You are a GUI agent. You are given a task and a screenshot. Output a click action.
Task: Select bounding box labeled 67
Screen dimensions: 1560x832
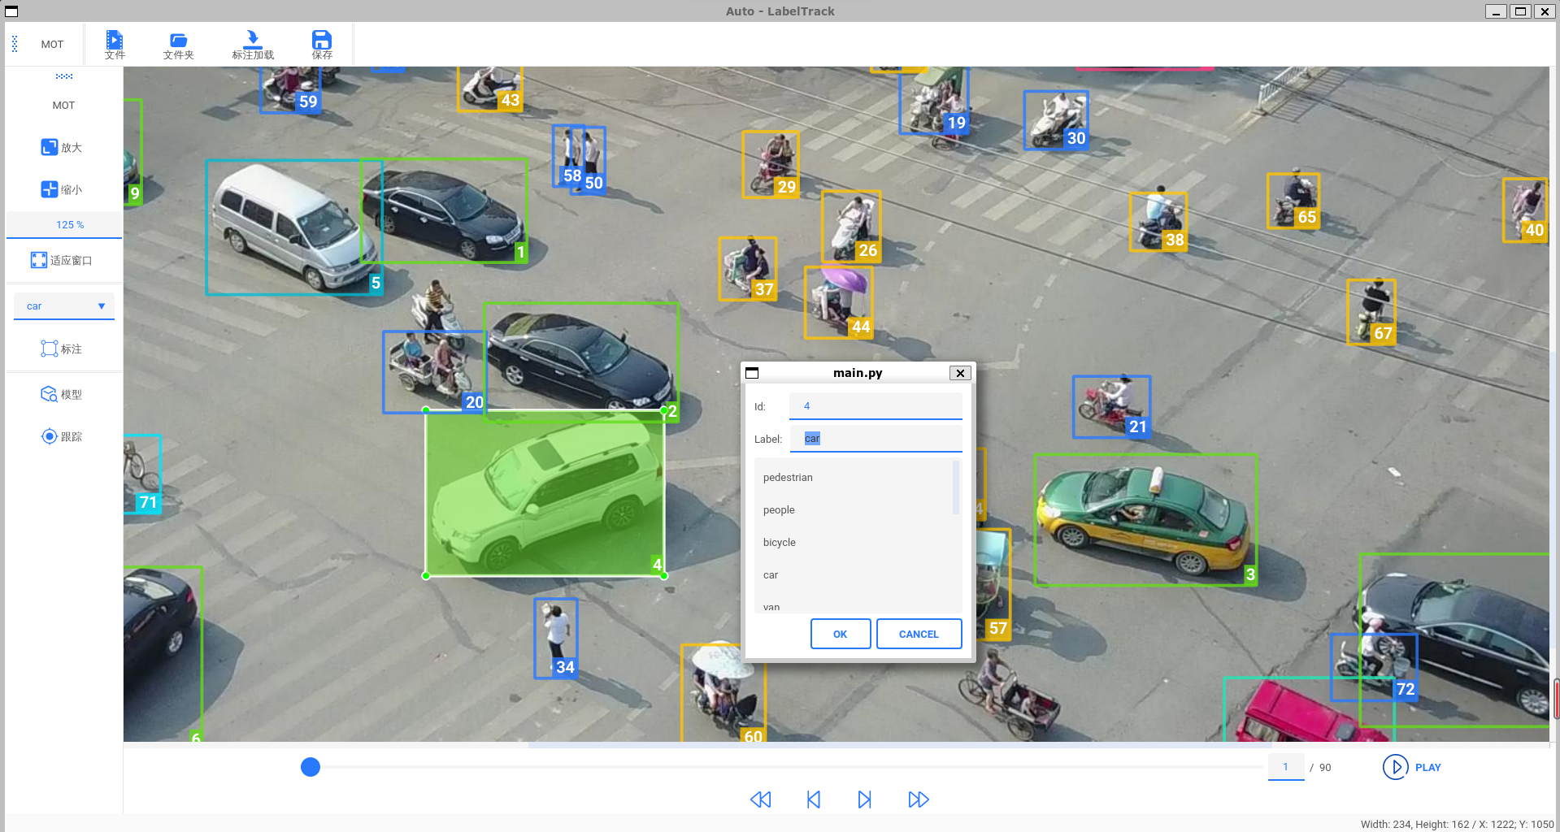click(1371, 312)
